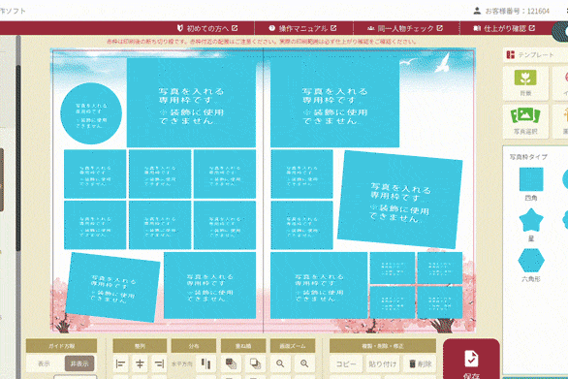Click the horizontal distribute icon
The height and width of the screenshot is (379, 568).
click(205, 363)
